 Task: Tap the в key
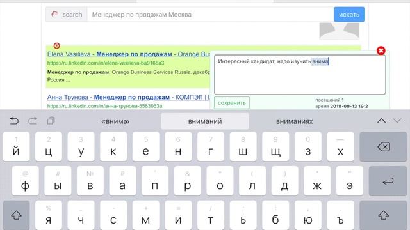pos(90,181)
